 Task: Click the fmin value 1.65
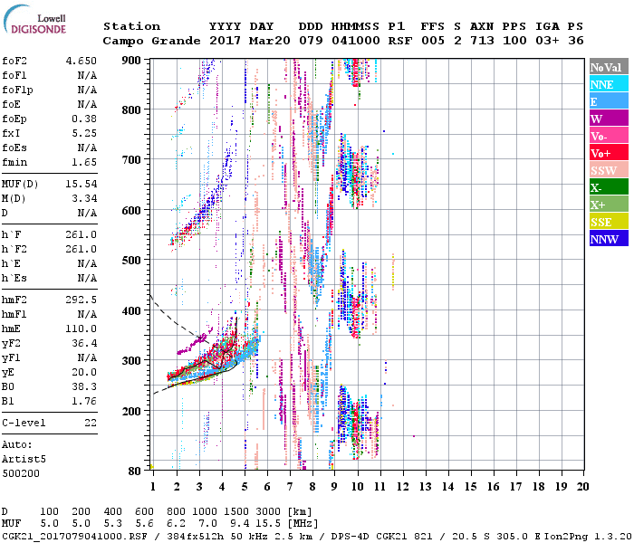coord(84,162)
